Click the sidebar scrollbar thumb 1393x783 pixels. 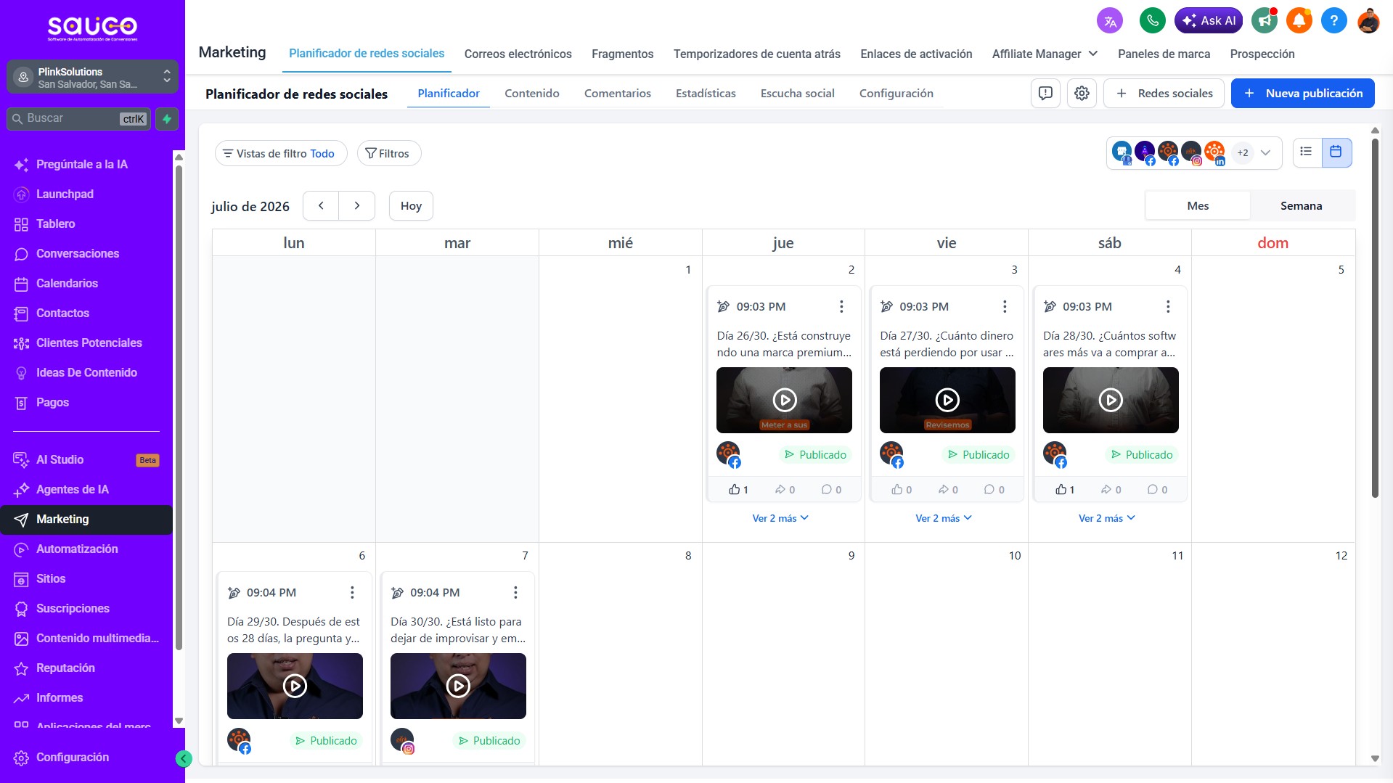(179, 406)
